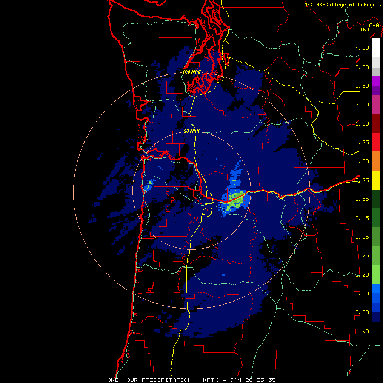
Task: Click the KRTX radar site identifier
Action: pos(211,380)
